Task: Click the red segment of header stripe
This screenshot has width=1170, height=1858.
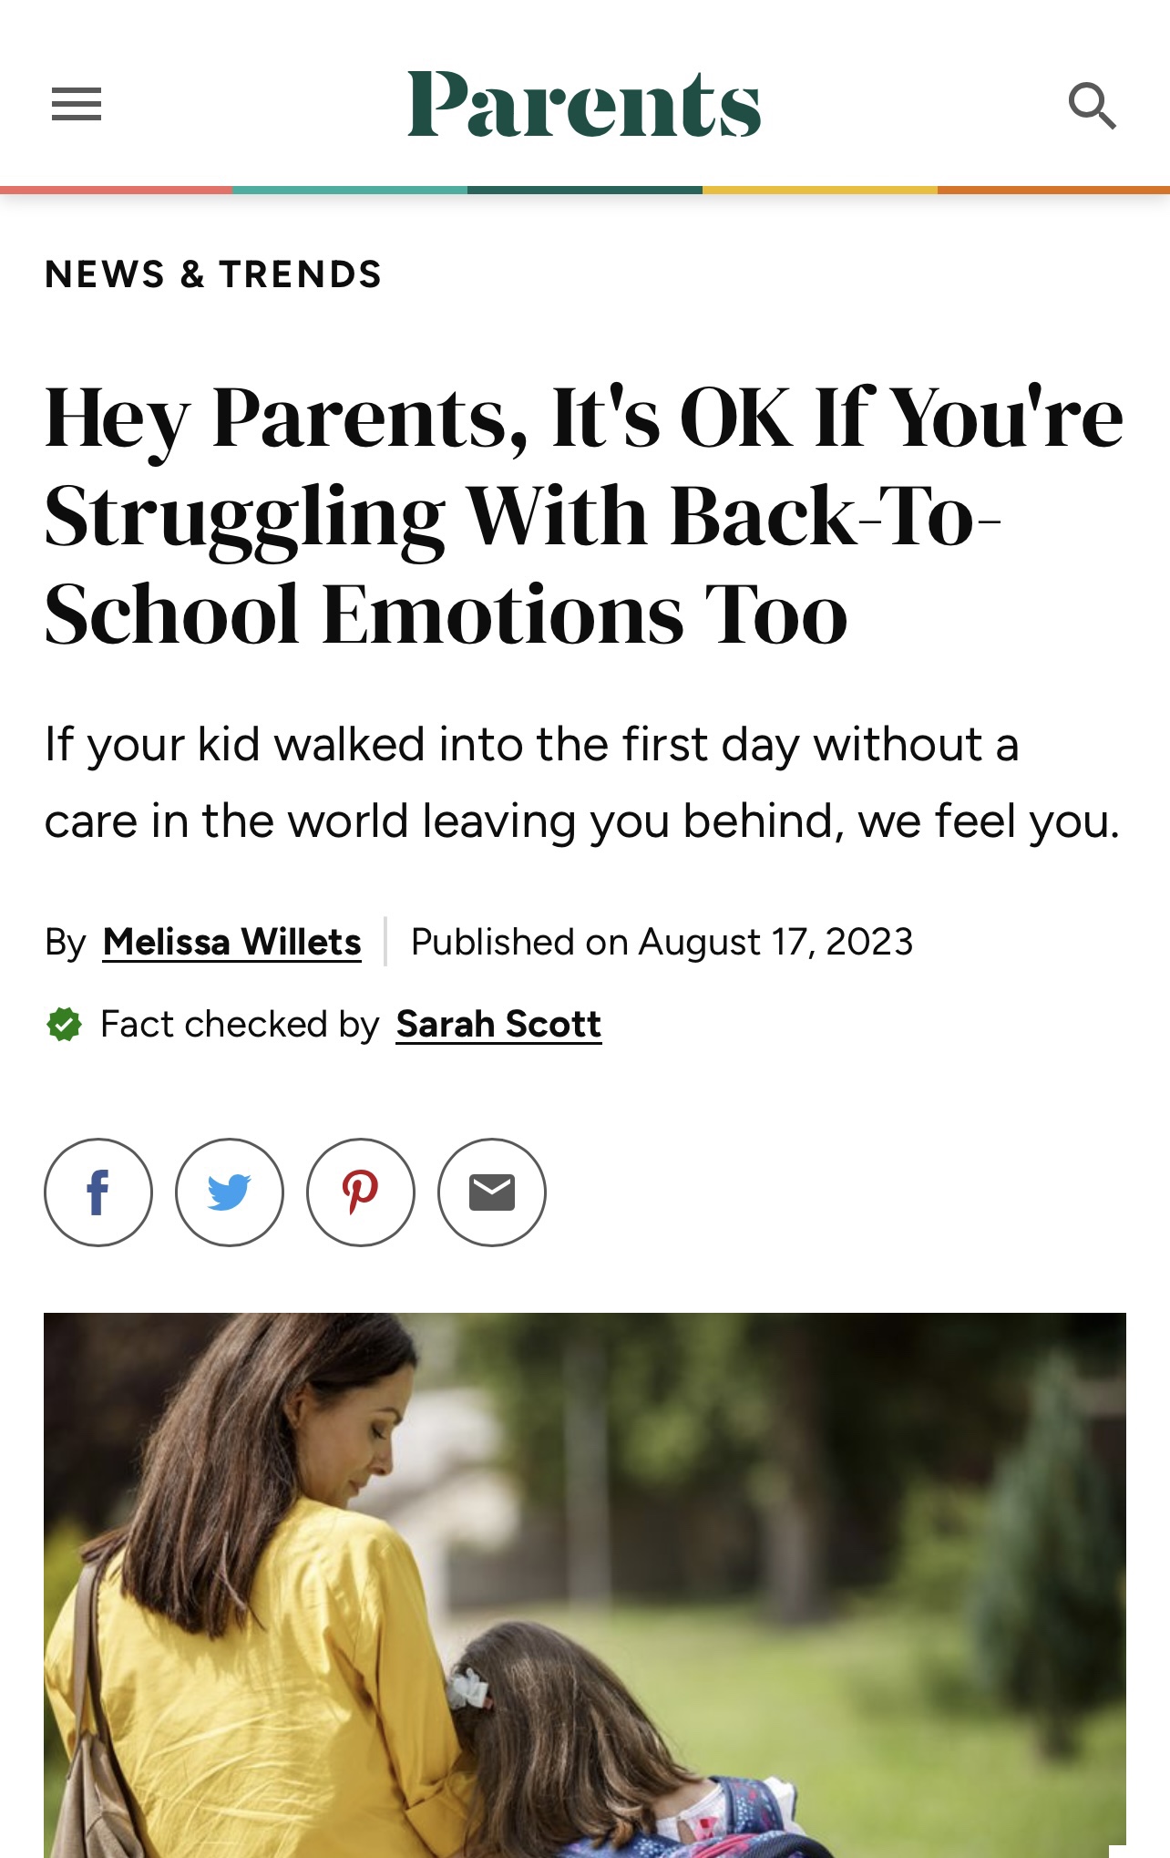Action: 117,190
